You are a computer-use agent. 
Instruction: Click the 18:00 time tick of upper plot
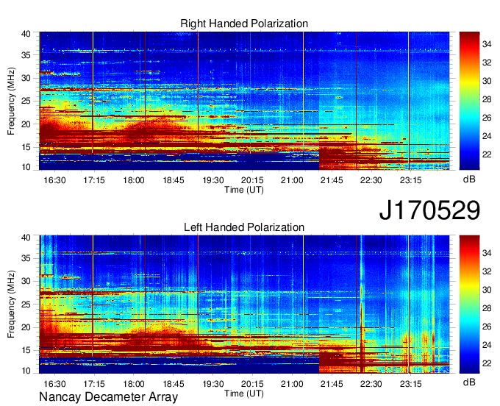tap(134, 180)
